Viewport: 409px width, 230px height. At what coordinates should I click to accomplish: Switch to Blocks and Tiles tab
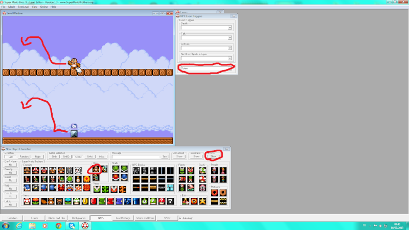click(57, 218)
